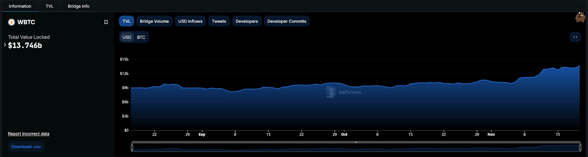
Task: Open the embed chart code icon
Action: click(x=575, y=37)
